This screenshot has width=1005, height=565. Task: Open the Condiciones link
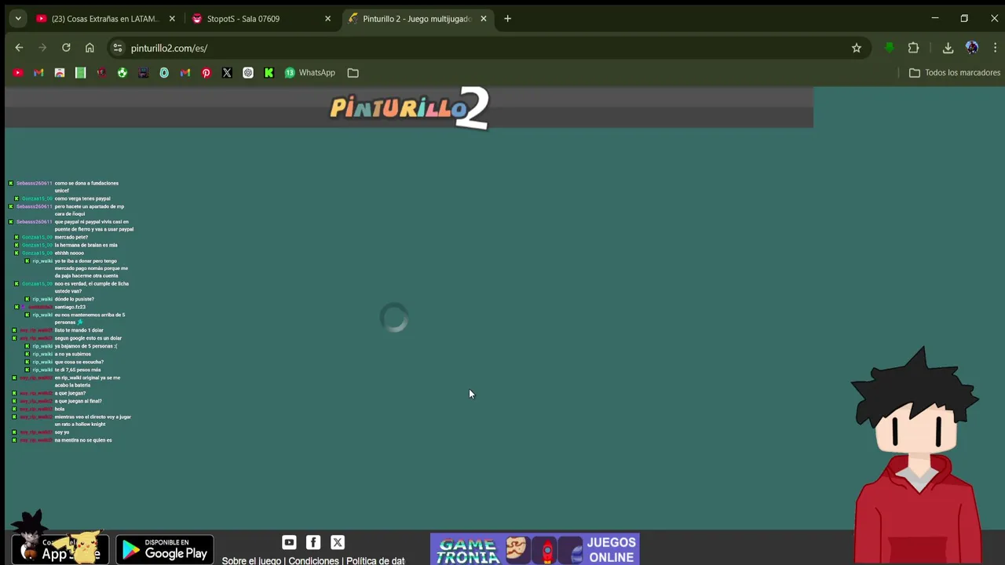313,560
